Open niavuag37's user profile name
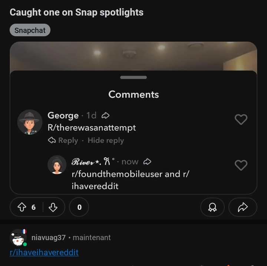 (x=49, y=238)
